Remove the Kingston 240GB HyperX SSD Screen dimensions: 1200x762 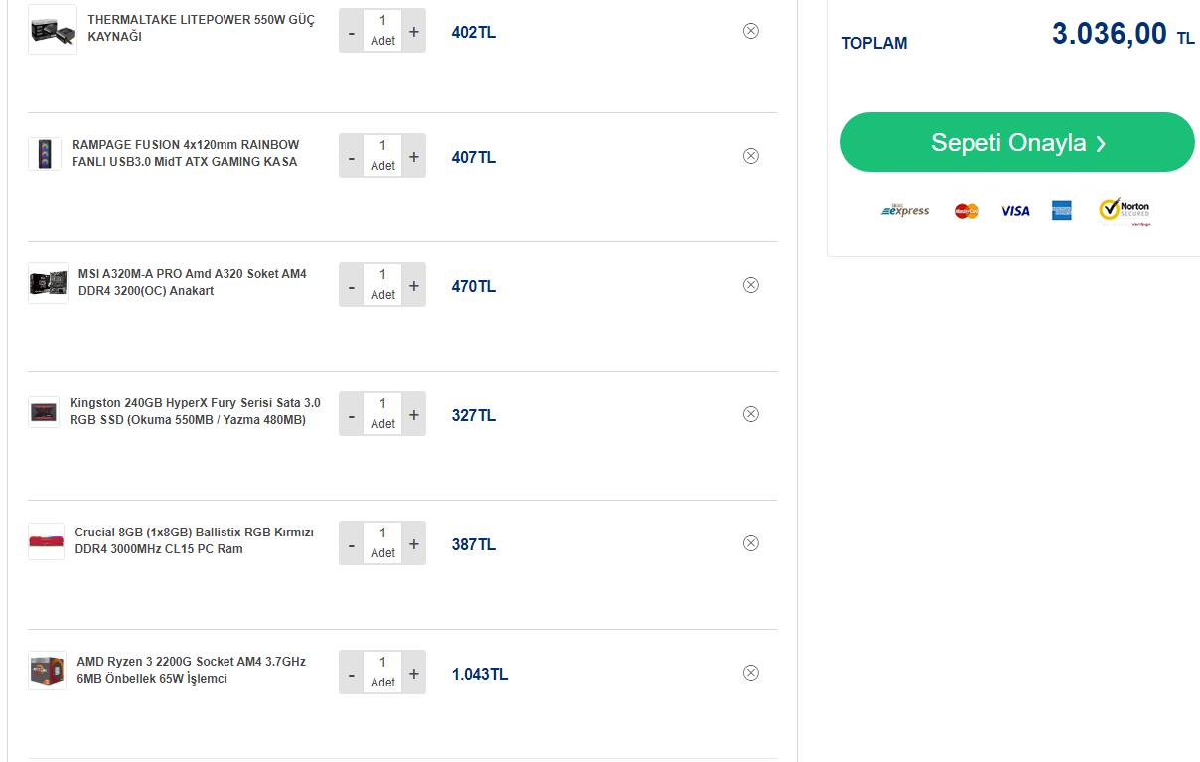[x=751, y=414]
